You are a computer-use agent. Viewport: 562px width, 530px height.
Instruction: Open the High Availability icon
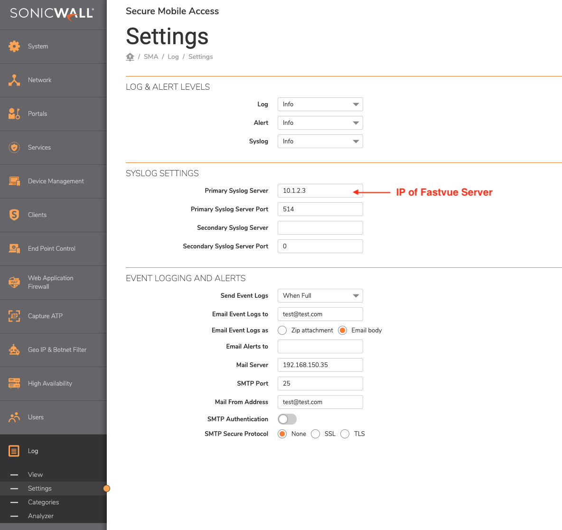pyautogui.click(x=14, y=383)
